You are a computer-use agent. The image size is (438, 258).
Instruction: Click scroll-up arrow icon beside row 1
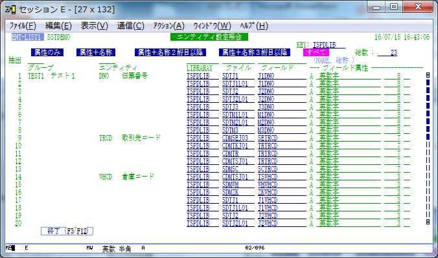(x=428, y=75)
